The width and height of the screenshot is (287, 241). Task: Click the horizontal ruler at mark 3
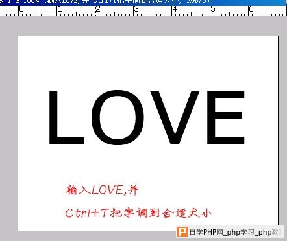(x=136, y=9)
